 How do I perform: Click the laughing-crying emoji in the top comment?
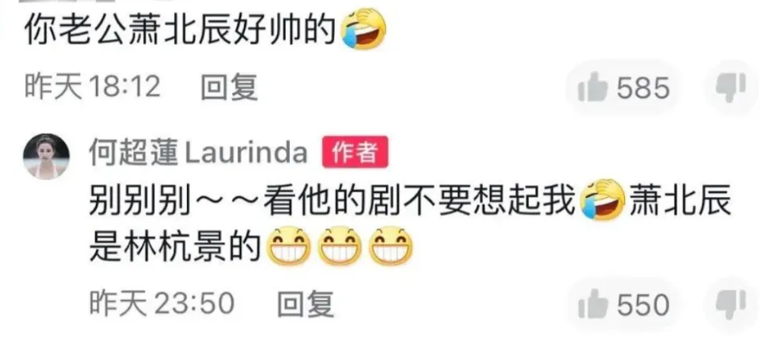pos(363,29)
